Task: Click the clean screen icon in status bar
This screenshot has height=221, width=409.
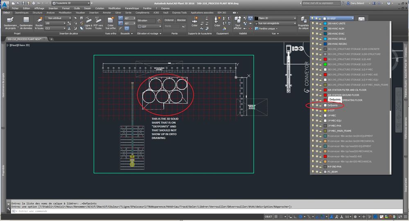Action: [400, 217]
